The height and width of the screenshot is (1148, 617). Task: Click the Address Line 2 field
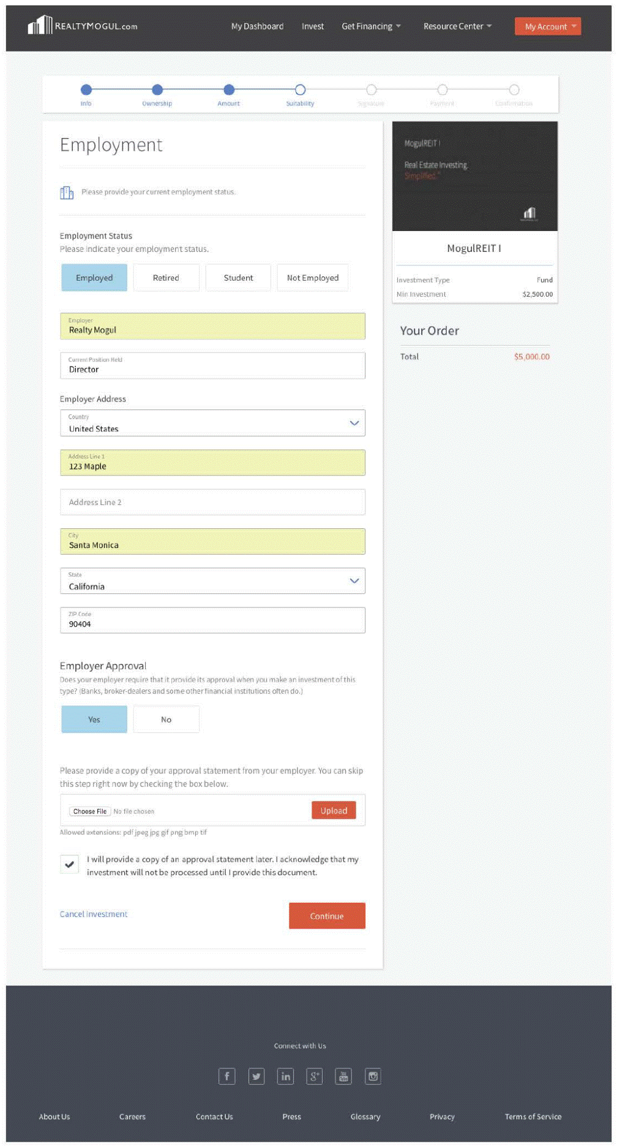(212, 502)
